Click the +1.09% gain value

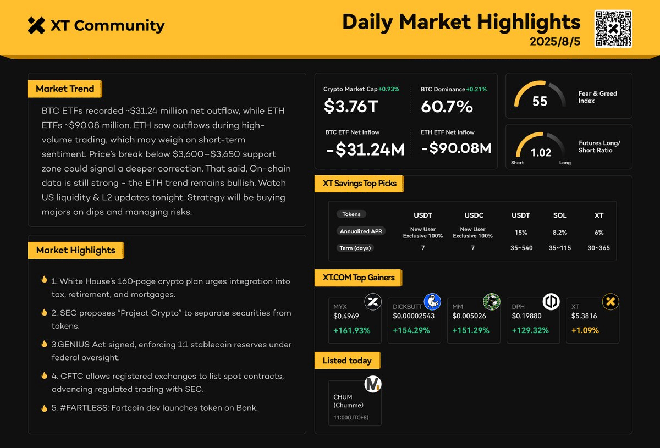(x=585, y=330)
